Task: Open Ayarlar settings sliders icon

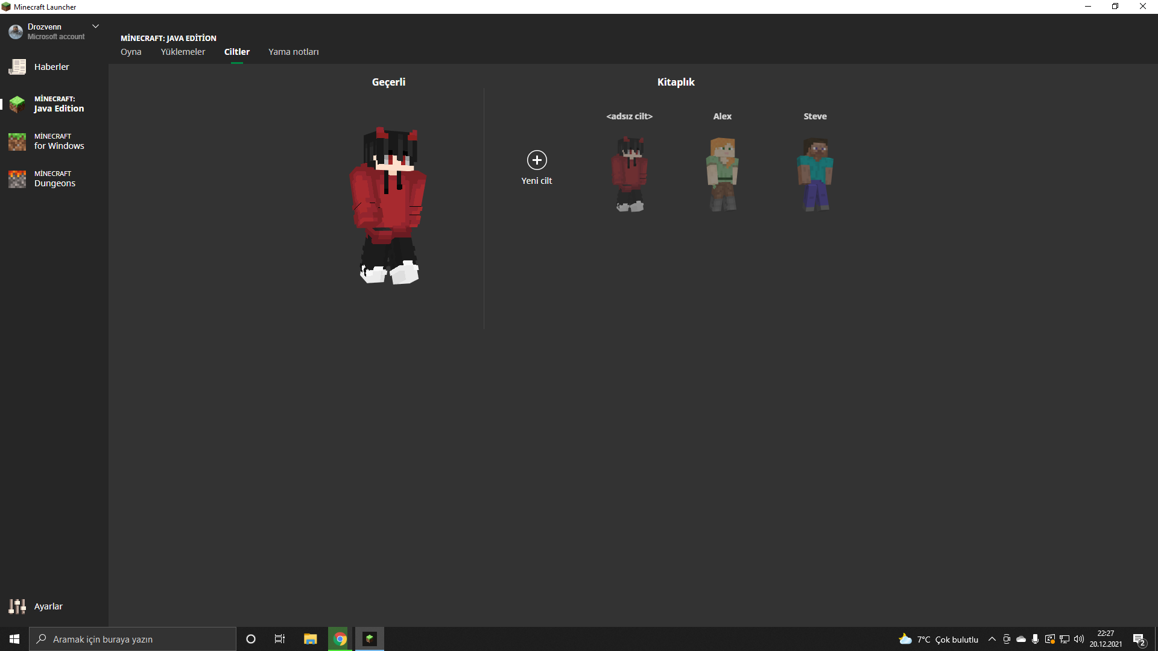Action: [17, 606]
